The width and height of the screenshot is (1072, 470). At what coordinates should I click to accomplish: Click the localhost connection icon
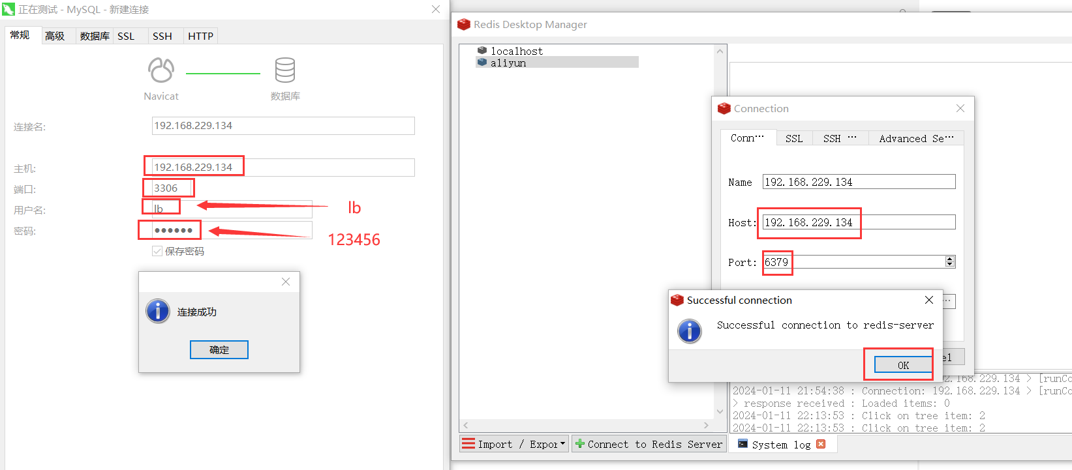(482, 50)
